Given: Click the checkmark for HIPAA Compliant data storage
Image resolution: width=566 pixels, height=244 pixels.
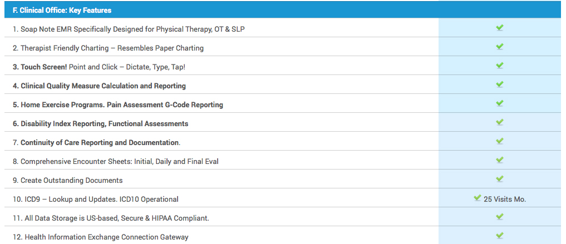Looking at the screenshot, I should click(499, 217).
